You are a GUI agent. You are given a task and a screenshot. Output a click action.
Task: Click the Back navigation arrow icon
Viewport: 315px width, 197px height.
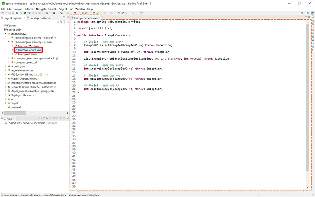click(126, 13)
